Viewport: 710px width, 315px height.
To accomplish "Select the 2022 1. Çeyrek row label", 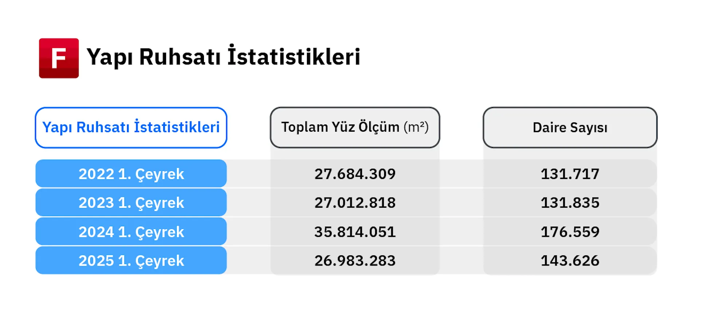I will [131, 174].
